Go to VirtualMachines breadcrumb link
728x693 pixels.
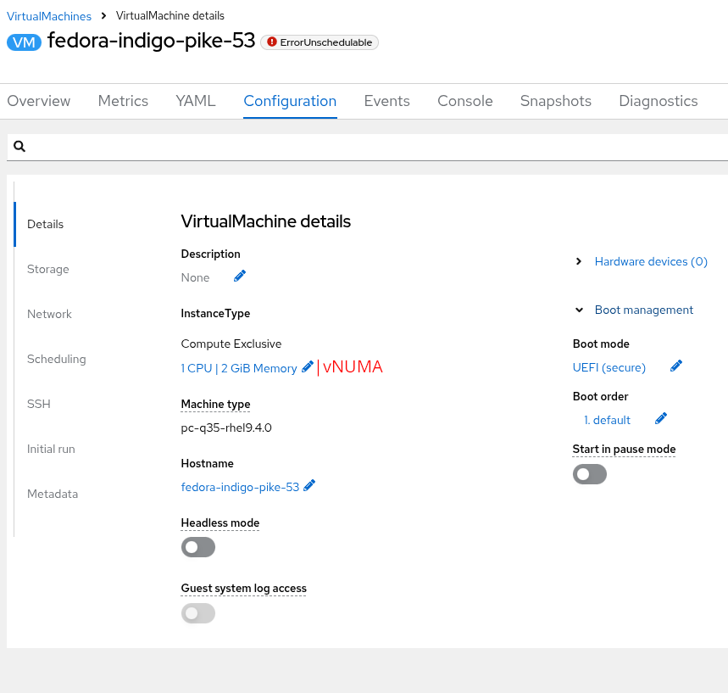(x=49, y=16)
